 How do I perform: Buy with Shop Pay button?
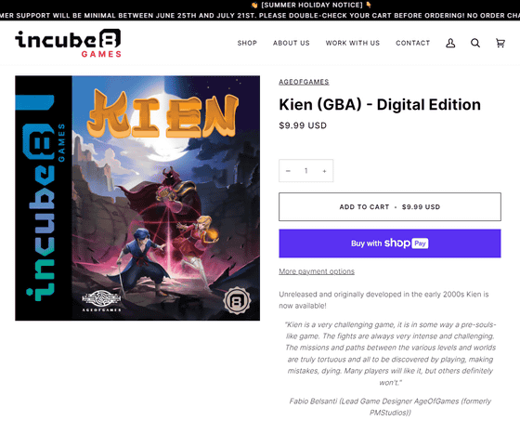[x=390, y=243]
